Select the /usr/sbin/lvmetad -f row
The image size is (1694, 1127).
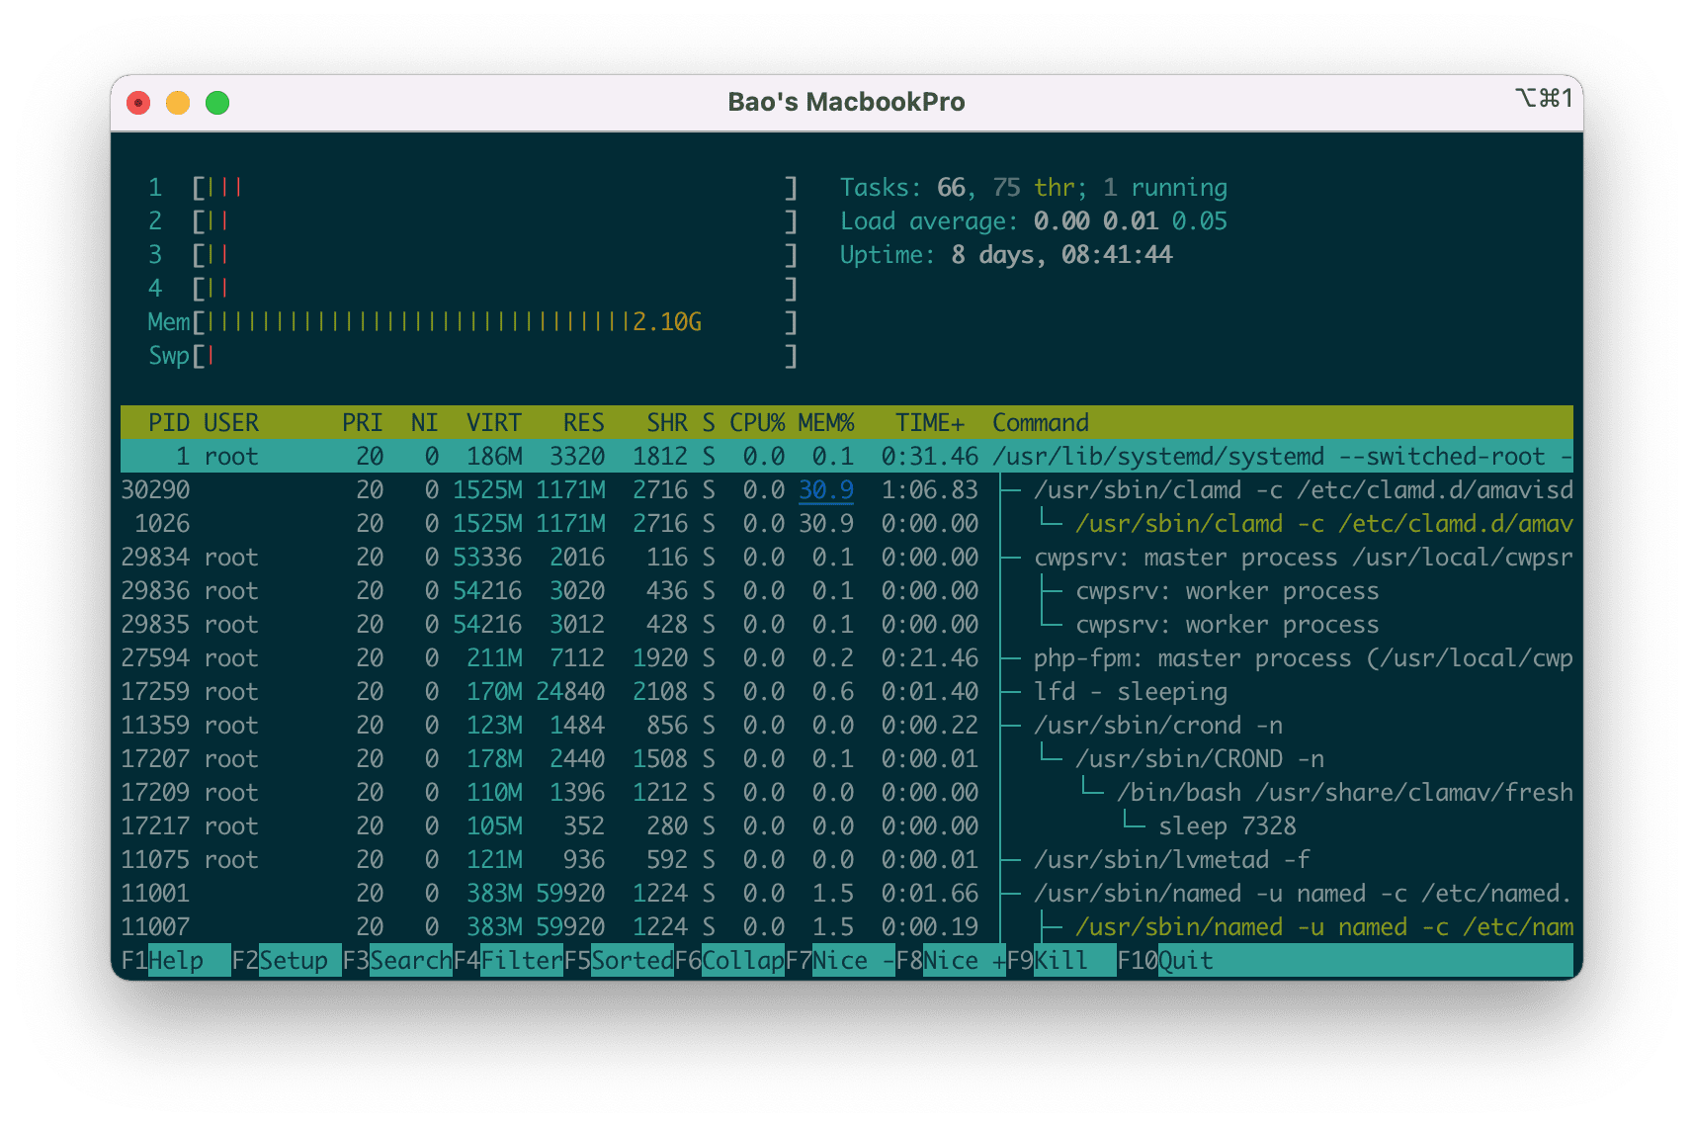pyautogui.click(x=847, y=859)
